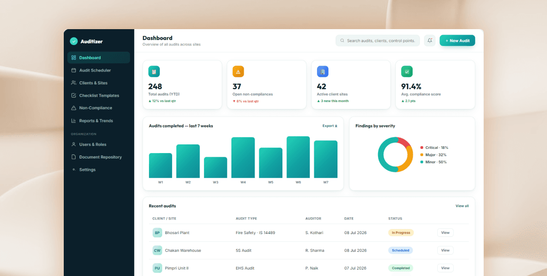
Task: Click the W1 bar in chart
Action: coord(160,165)
